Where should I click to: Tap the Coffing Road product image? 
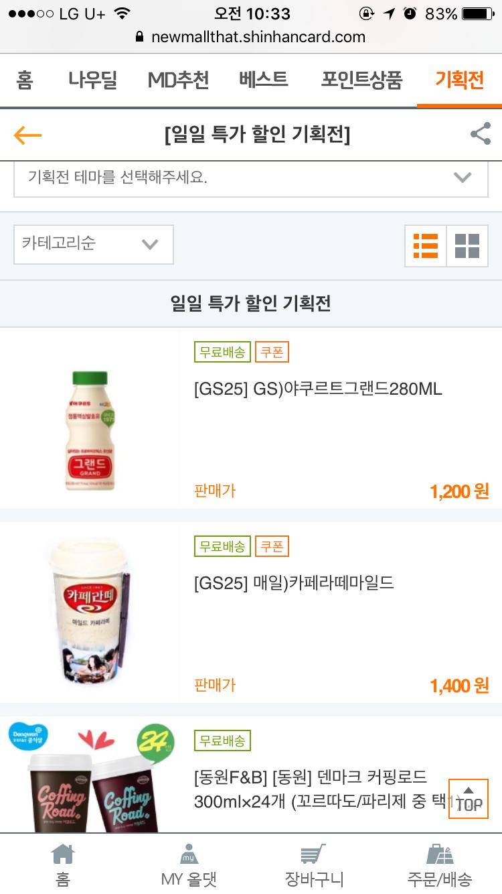click(x=90, y=777)
